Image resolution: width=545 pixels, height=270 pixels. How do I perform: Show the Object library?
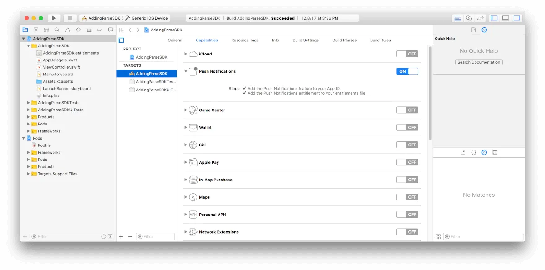[x=484, y=152]
